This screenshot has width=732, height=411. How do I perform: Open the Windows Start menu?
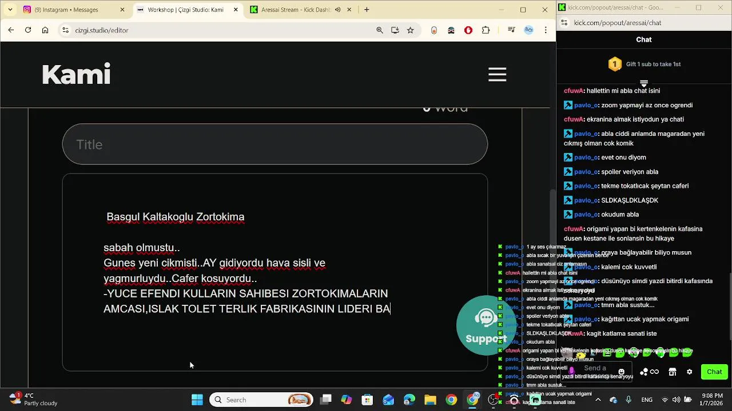point(197,400)
